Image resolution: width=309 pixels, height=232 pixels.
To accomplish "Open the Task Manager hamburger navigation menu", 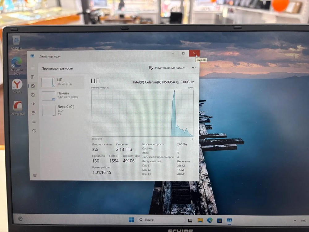I will (x=32, y=68).
